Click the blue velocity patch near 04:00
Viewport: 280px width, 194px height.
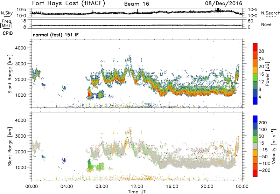pos(64,160)
